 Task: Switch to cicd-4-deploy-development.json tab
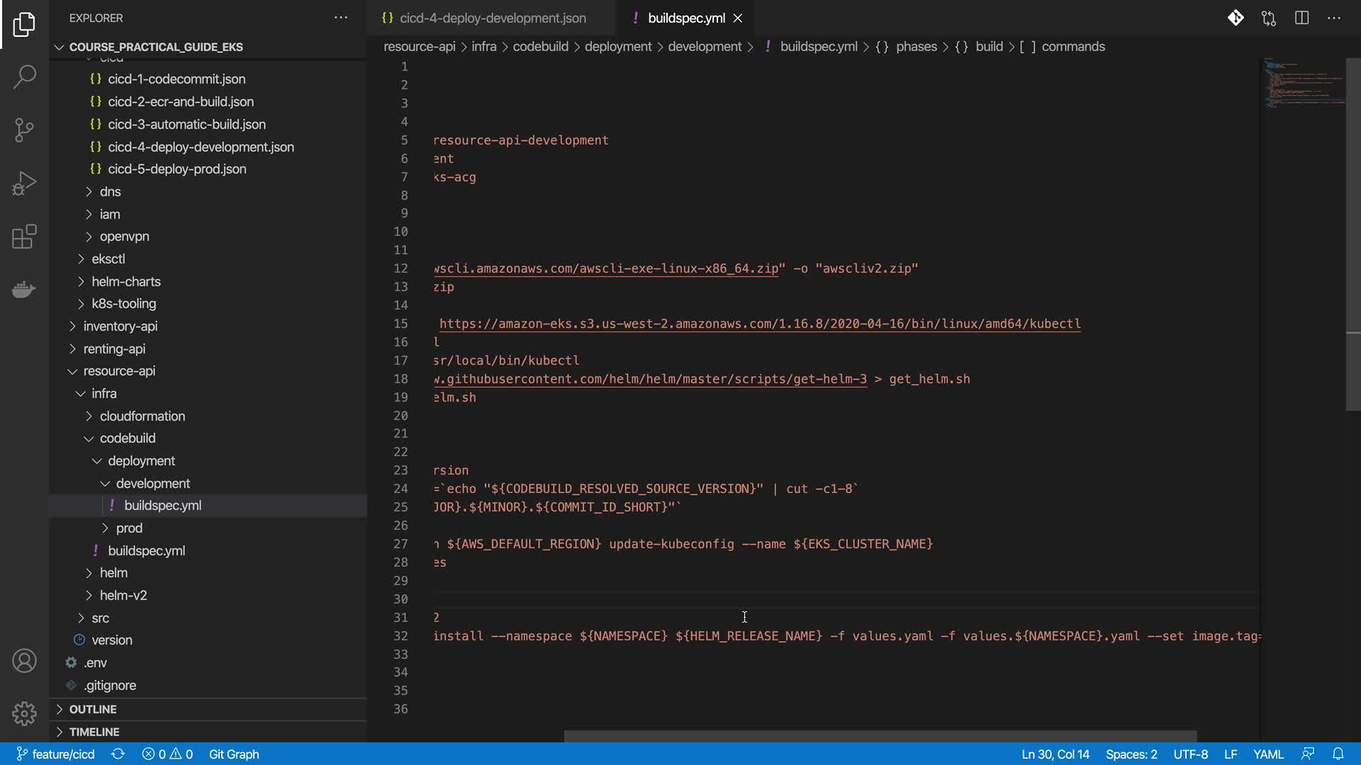coord(492,18)
